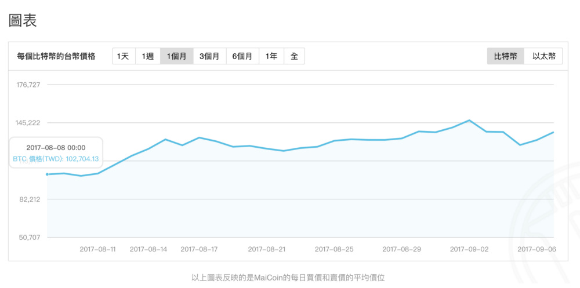Click the tooltip price 102,704.13
The image size is (580, 288).
click(82, 160)
